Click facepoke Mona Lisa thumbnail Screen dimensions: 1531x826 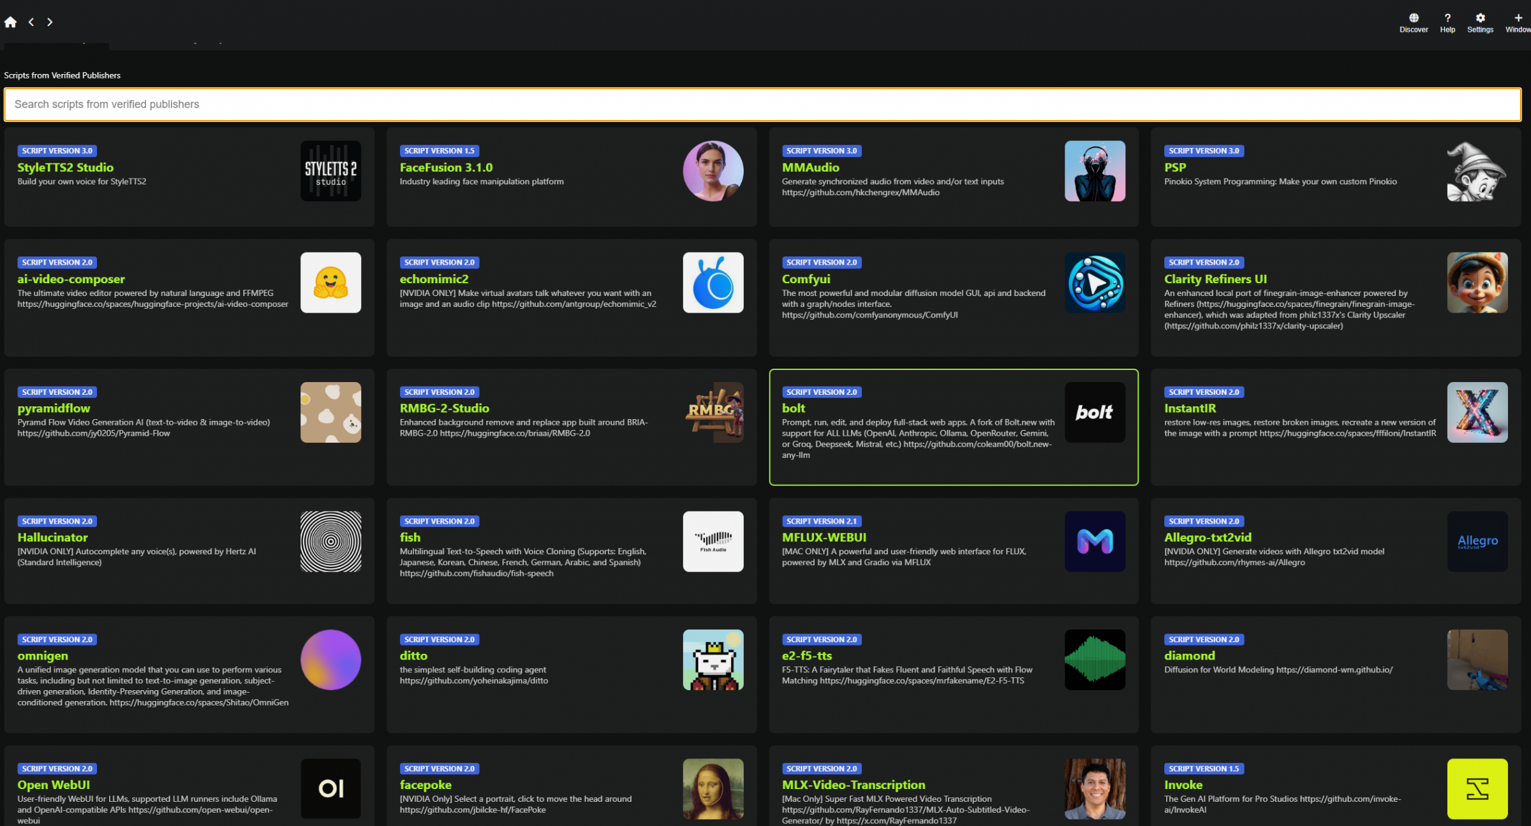click(713, 789)
